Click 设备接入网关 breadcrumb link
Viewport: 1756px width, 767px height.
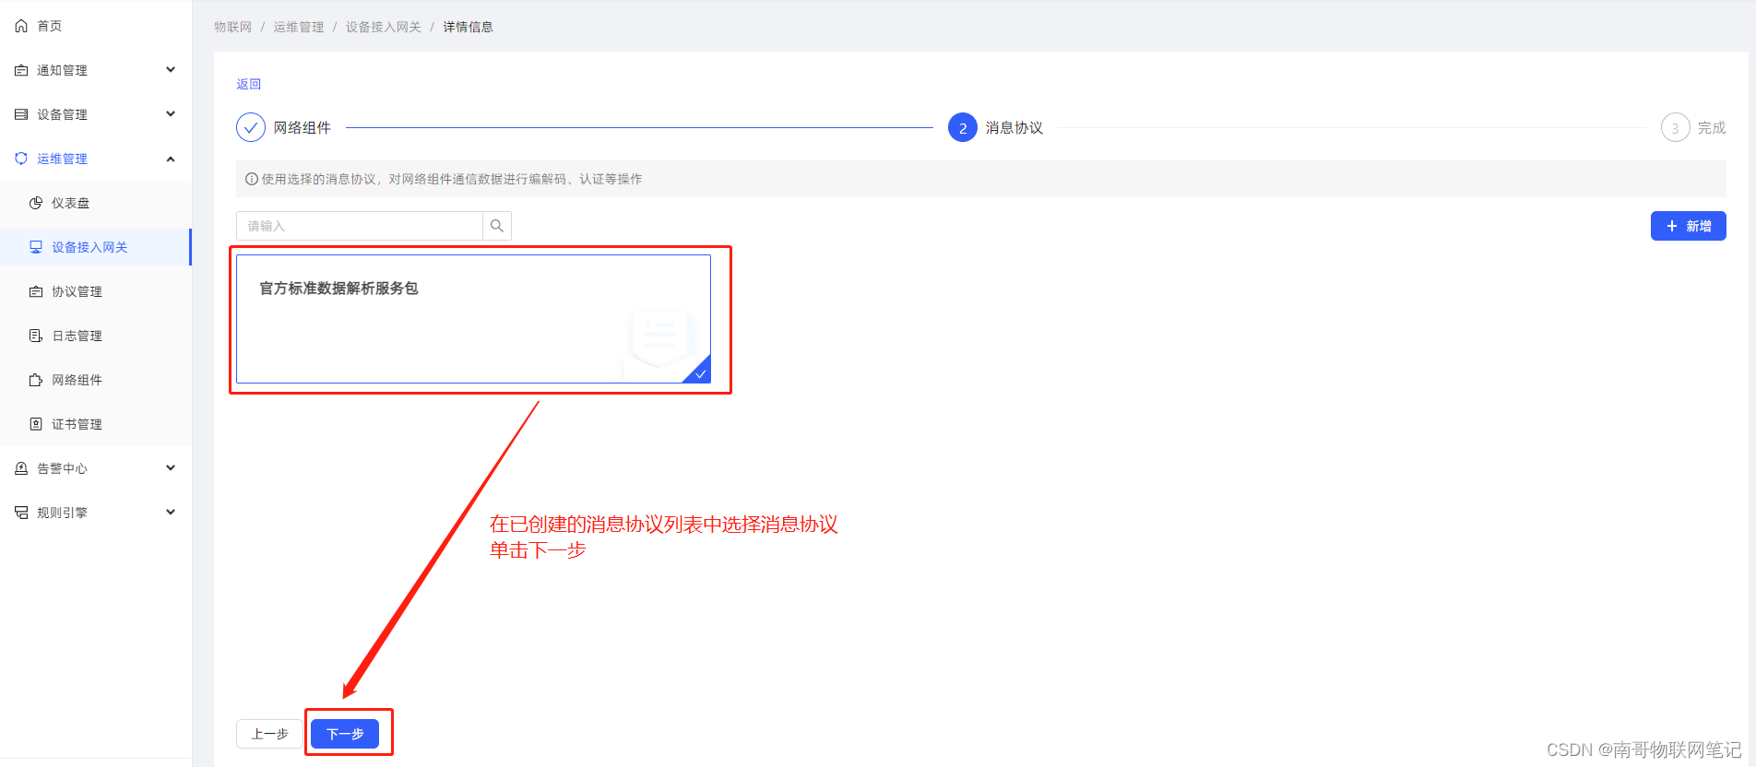[384, 27]
